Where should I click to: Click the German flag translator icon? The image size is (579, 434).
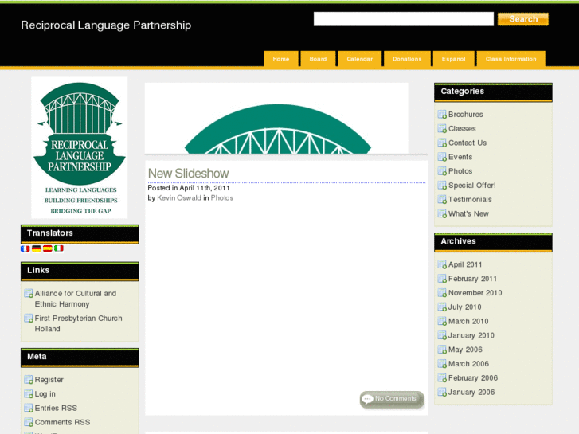pyautogui.click(x=37, y=248)
